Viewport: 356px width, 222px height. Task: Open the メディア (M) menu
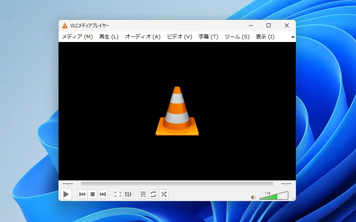click(x=78, y=36)
